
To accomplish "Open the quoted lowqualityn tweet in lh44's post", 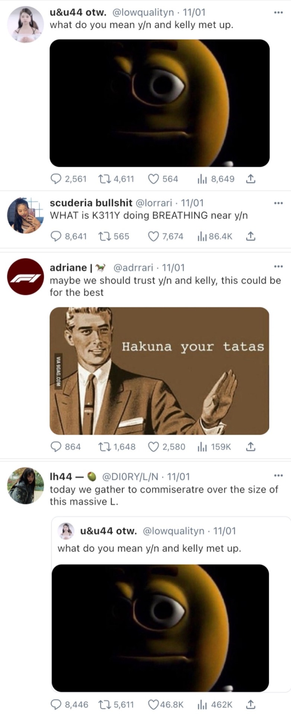I will click(x=171, y=605).
